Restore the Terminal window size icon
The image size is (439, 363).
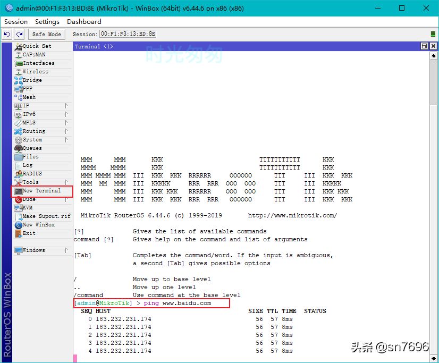pyautogui.click(x=424, y=46)
